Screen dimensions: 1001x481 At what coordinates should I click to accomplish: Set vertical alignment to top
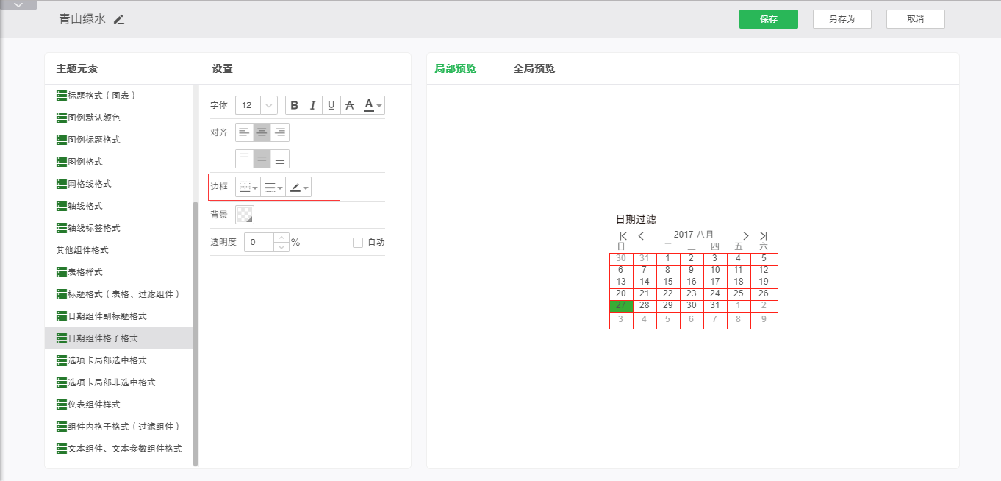click(244, 159)
